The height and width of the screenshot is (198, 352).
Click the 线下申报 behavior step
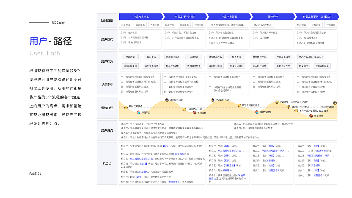tap(236, 57)
